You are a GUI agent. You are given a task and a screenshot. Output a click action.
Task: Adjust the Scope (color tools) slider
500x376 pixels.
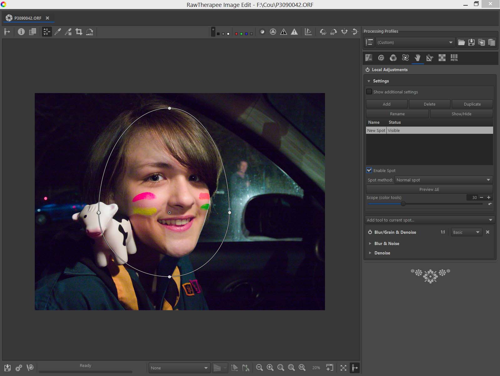pyautogui.click(x=403, y=204)
